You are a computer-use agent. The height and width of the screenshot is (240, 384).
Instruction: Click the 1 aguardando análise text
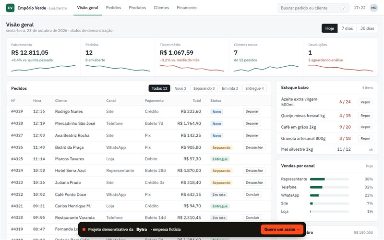point(325,60)
